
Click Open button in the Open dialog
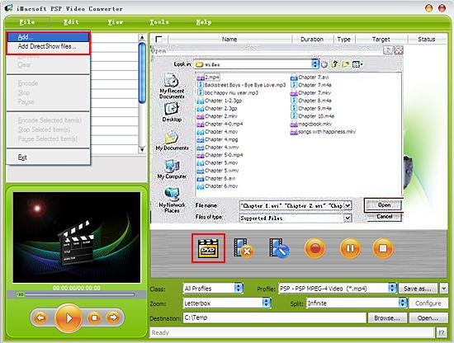(x=384, y=205)
